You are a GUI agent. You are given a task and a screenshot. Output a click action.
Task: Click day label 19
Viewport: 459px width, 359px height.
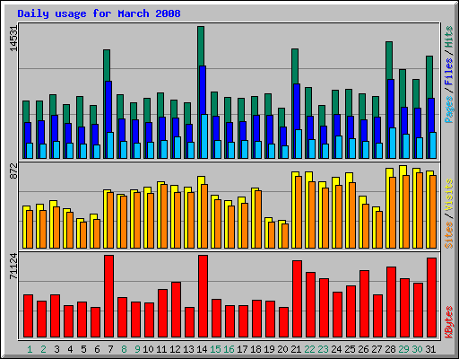[269, 349]
